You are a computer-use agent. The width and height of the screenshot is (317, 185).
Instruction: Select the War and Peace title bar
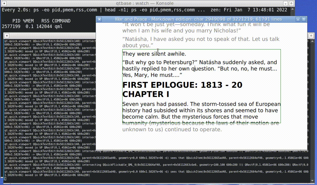click(198, 19)
